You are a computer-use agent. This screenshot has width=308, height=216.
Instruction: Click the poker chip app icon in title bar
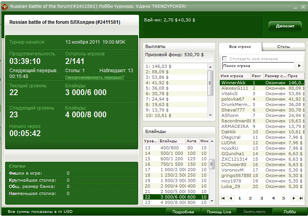[5, 7]
